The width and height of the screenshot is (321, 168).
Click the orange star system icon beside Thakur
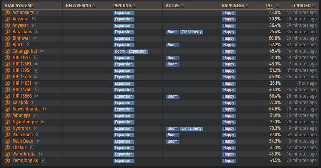pyautogui.click(x=7, y=148)
